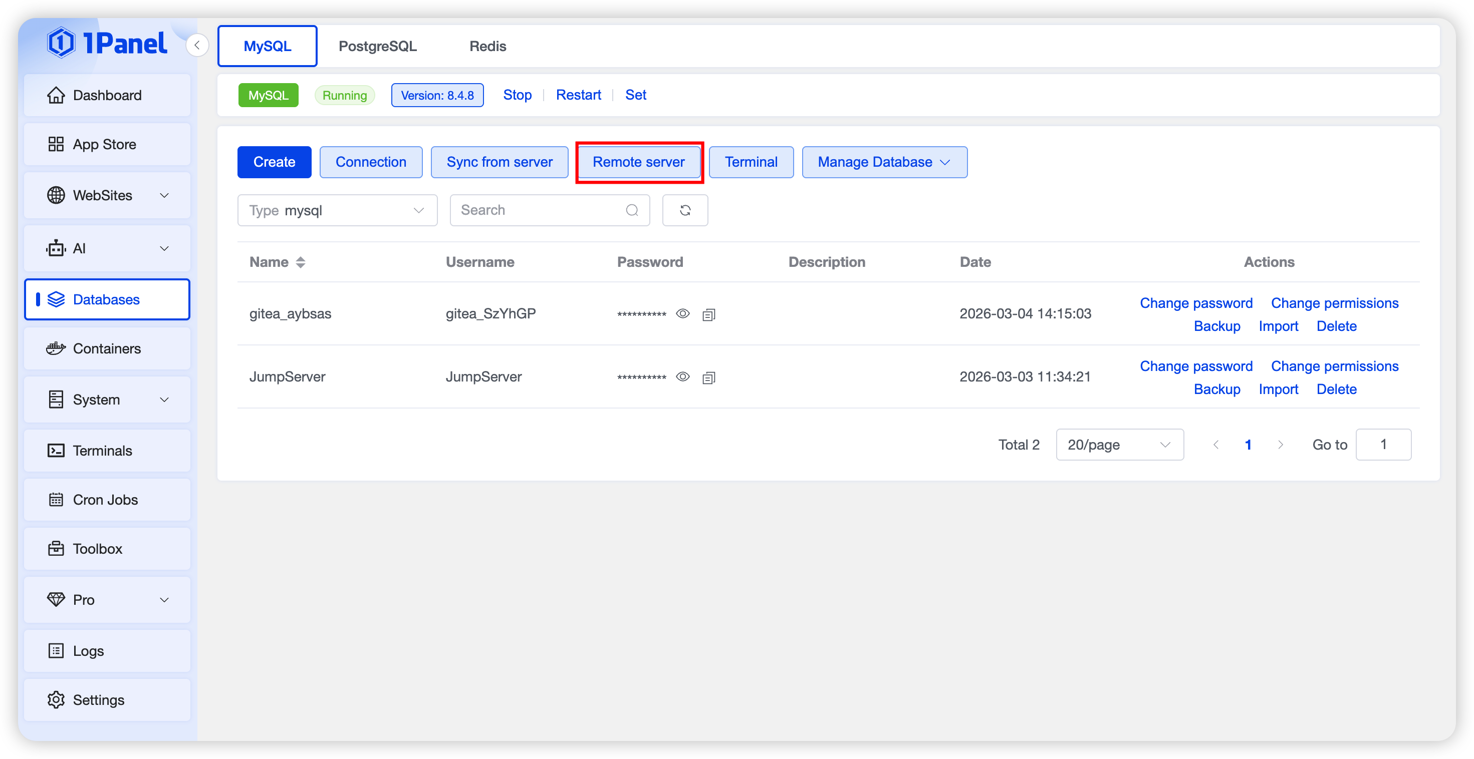Switch to the Redis tab
1474x759 pixels.
coord(487,47)
